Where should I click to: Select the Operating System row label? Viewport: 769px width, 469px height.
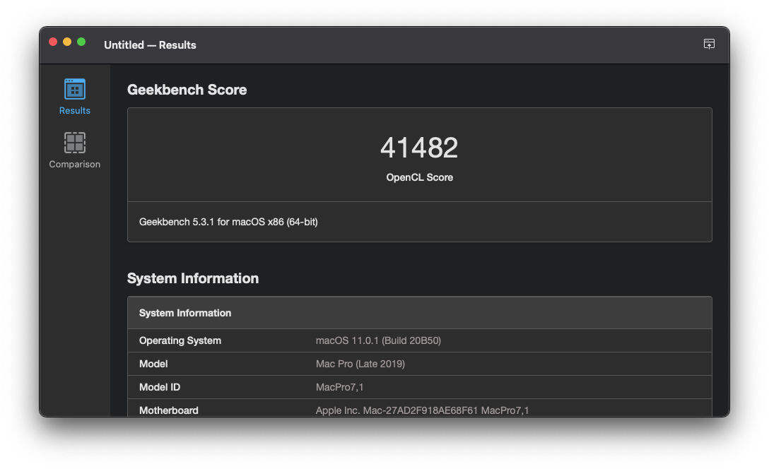point(180,340)
